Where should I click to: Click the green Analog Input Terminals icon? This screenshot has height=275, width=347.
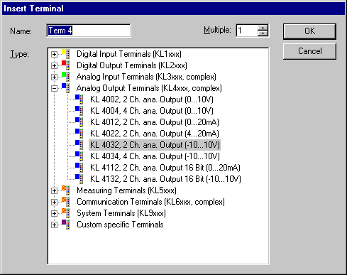65,77
